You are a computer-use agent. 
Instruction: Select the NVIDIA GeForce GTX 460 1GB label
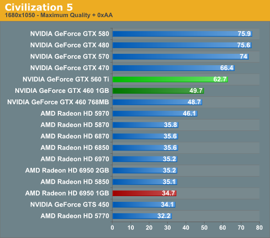(x=62, y=91)
